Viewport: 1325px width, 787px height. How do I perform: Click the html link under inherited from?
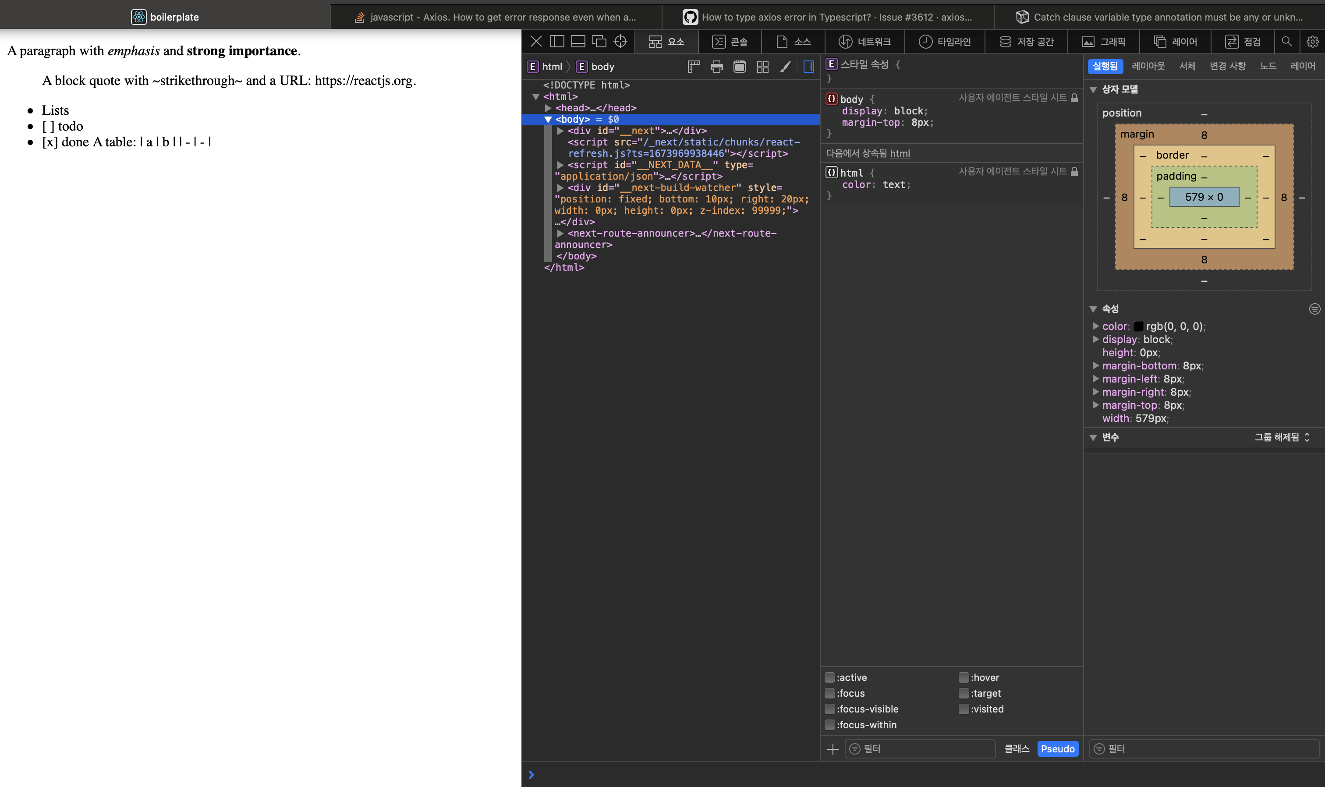click(x=900, y=153)
